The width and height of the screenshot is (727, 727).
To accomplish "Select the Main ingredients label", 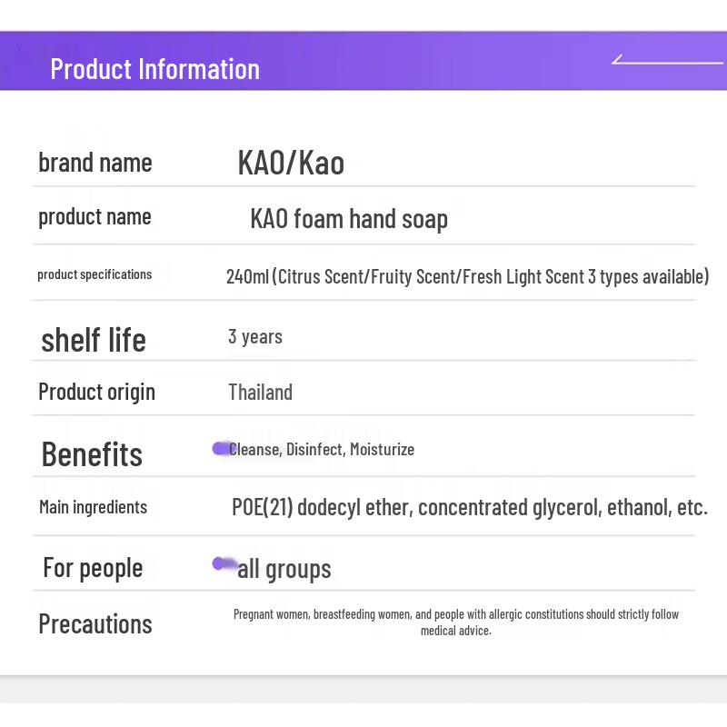I will tap(93, 507).
